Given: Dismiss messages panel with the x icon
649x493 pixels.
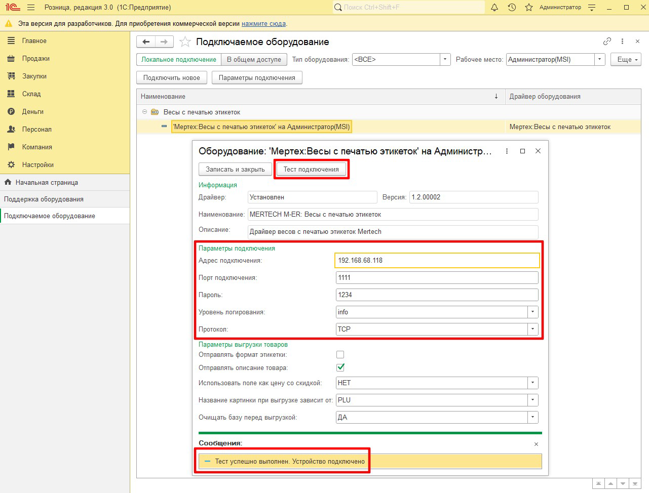Looking at the screenshot, I should [536, 444].
